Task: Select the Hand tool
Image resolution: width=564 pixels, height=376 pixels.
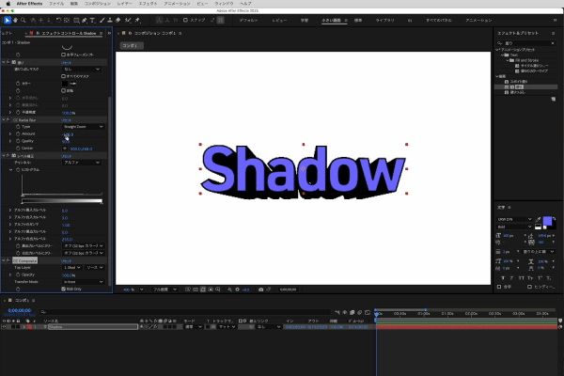Action: coord(15,20)
